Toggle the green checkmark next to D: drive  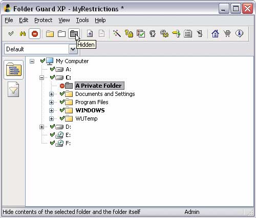(x=52, y=126)
